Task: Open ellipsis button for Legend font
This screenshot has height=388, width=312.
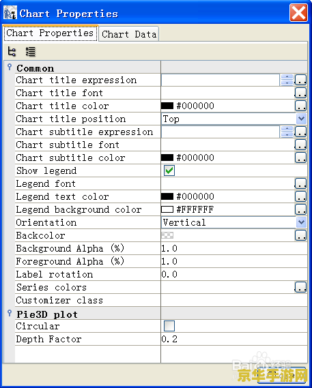Action: [x=300, y=183]
